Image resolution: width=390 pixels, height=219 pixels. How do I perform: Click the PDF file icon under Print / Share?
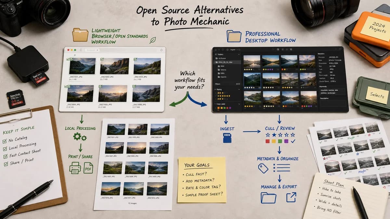point(88,168)
